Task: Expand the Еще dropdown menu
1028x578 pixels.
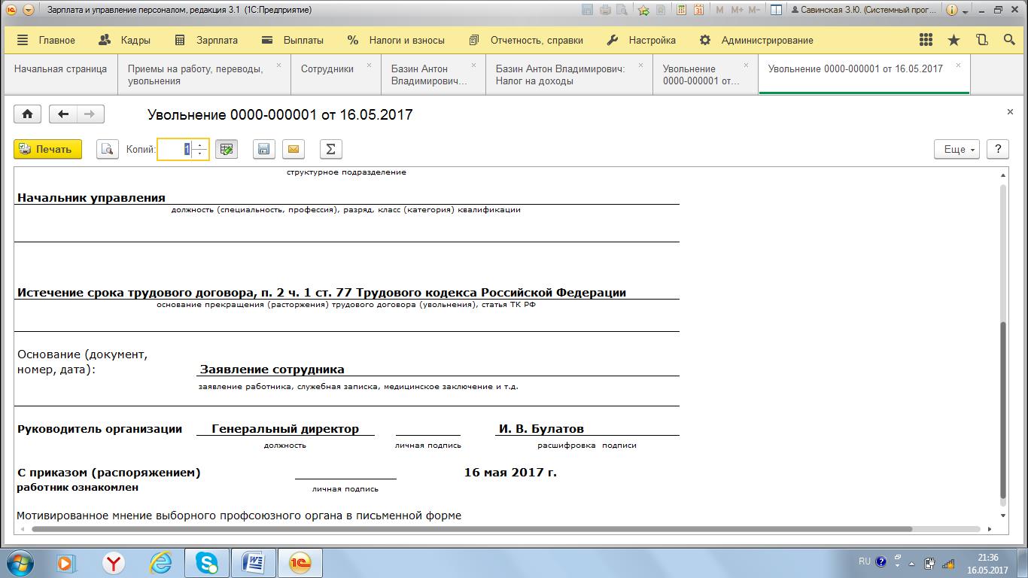Action: (957, 149)
